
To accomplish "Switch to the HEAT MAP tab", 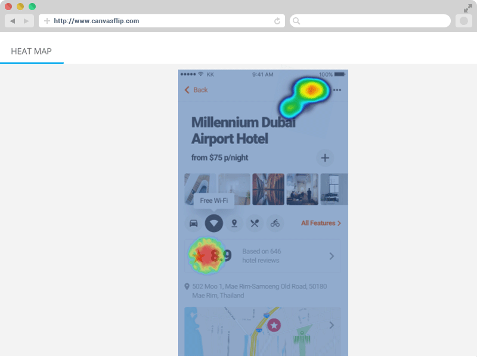I will (x=31, y=51).
